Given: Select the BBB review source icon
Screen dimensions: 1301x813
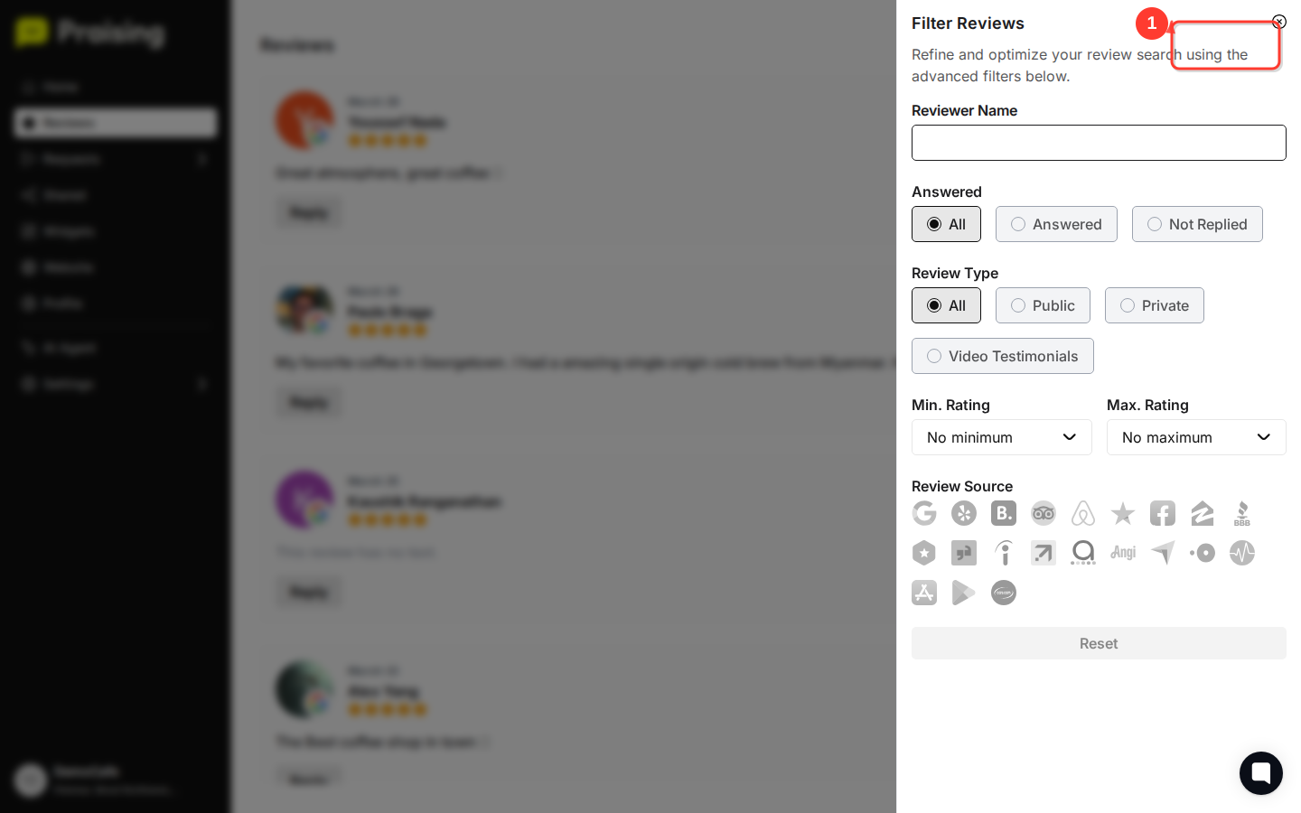Looking at the screenshot, I should (1242, 513).
